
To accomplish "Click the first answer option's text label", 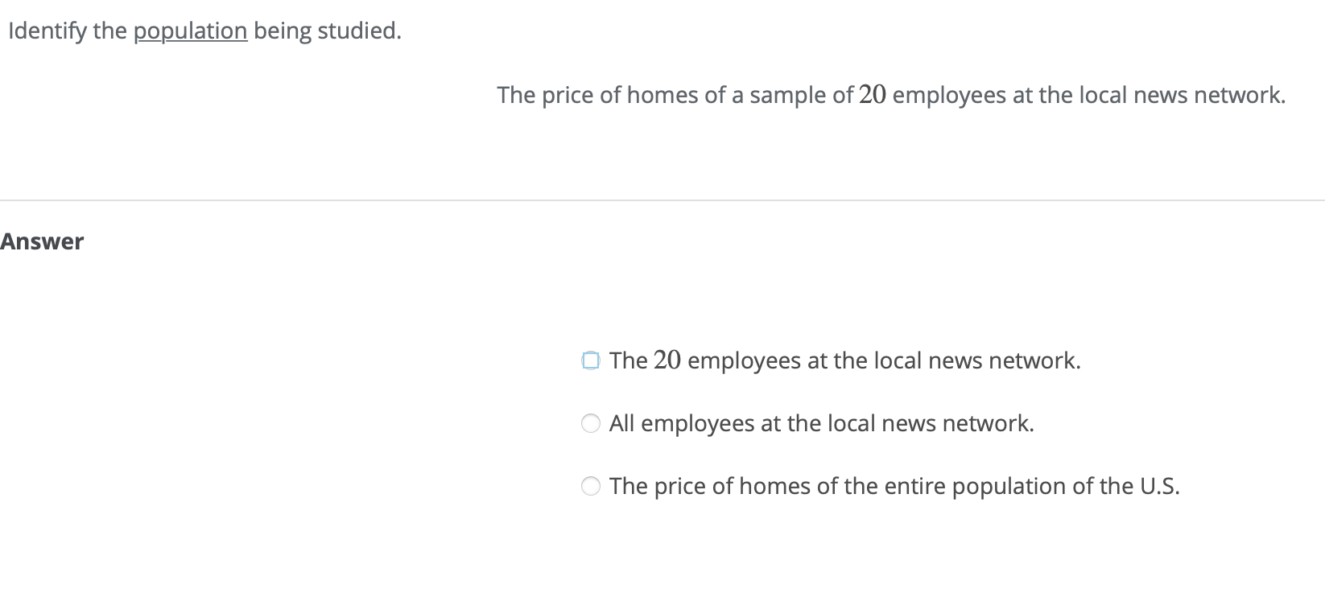I will click(845, 360).
